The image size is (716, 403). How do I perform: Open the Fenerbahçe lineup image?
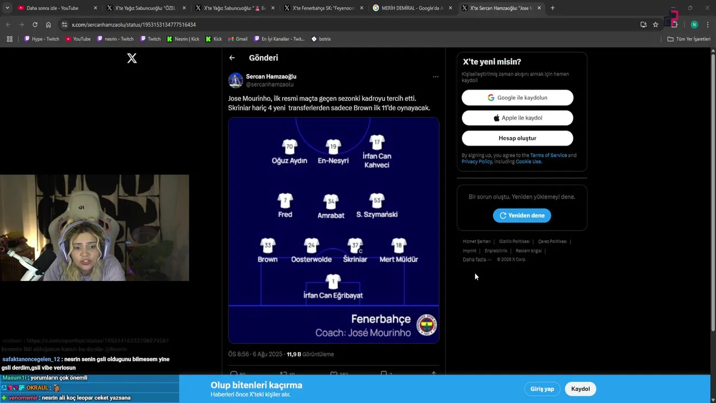click(x=333, y=230)
